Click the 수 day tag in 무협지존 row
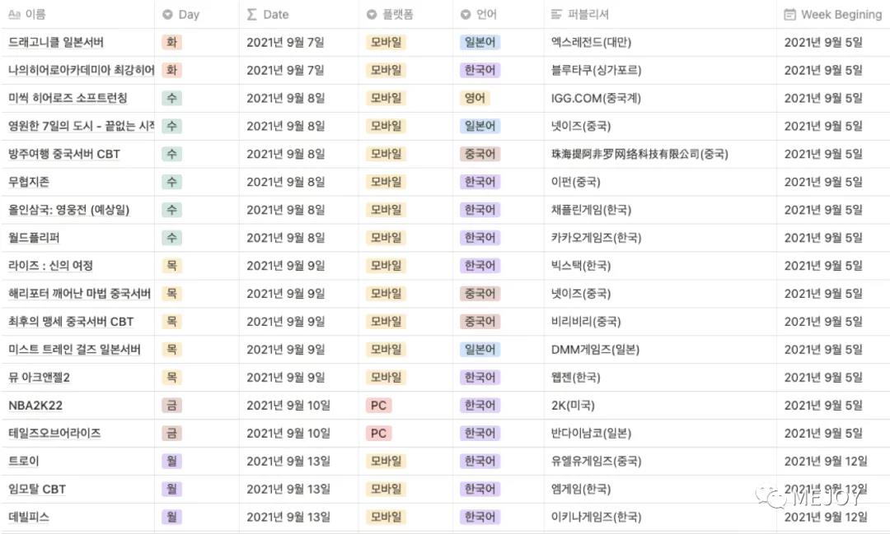The image size is (890, 534). 171,181
